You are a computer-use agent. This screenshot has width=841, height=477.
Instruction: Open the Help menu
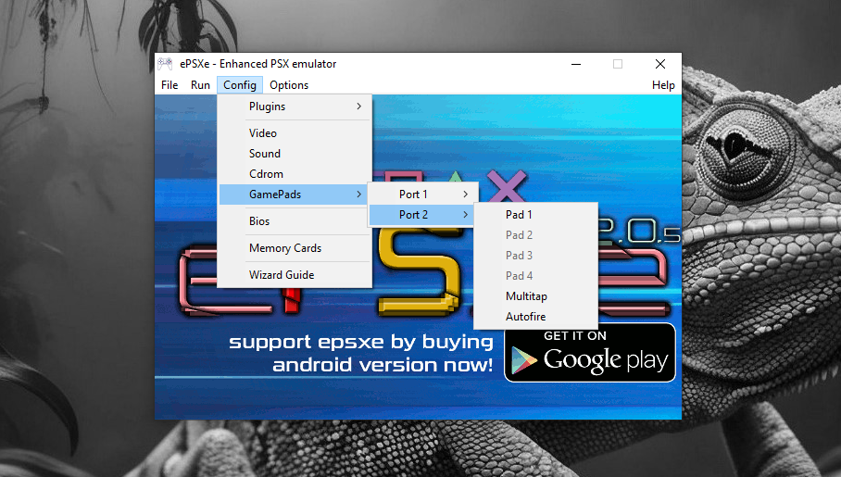(x=663, y=85)
